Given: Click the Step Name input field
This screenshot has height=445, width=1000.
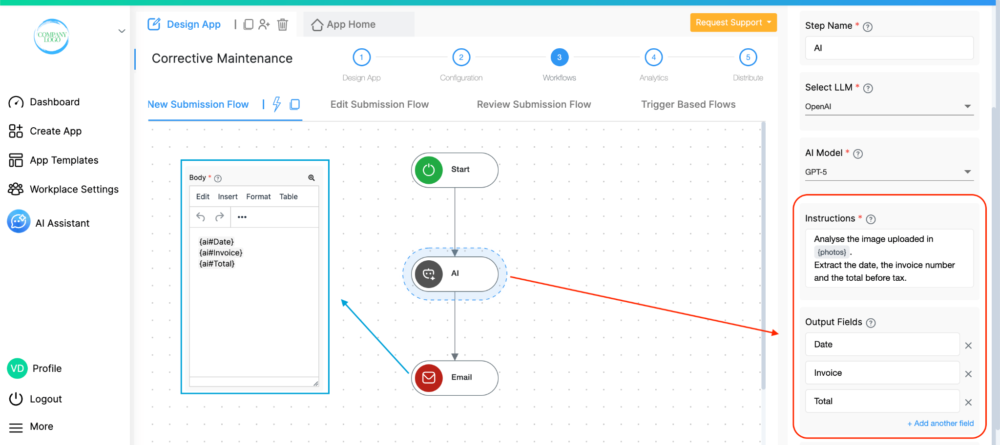Looking at the screenshot, I should tap(889, 48).
